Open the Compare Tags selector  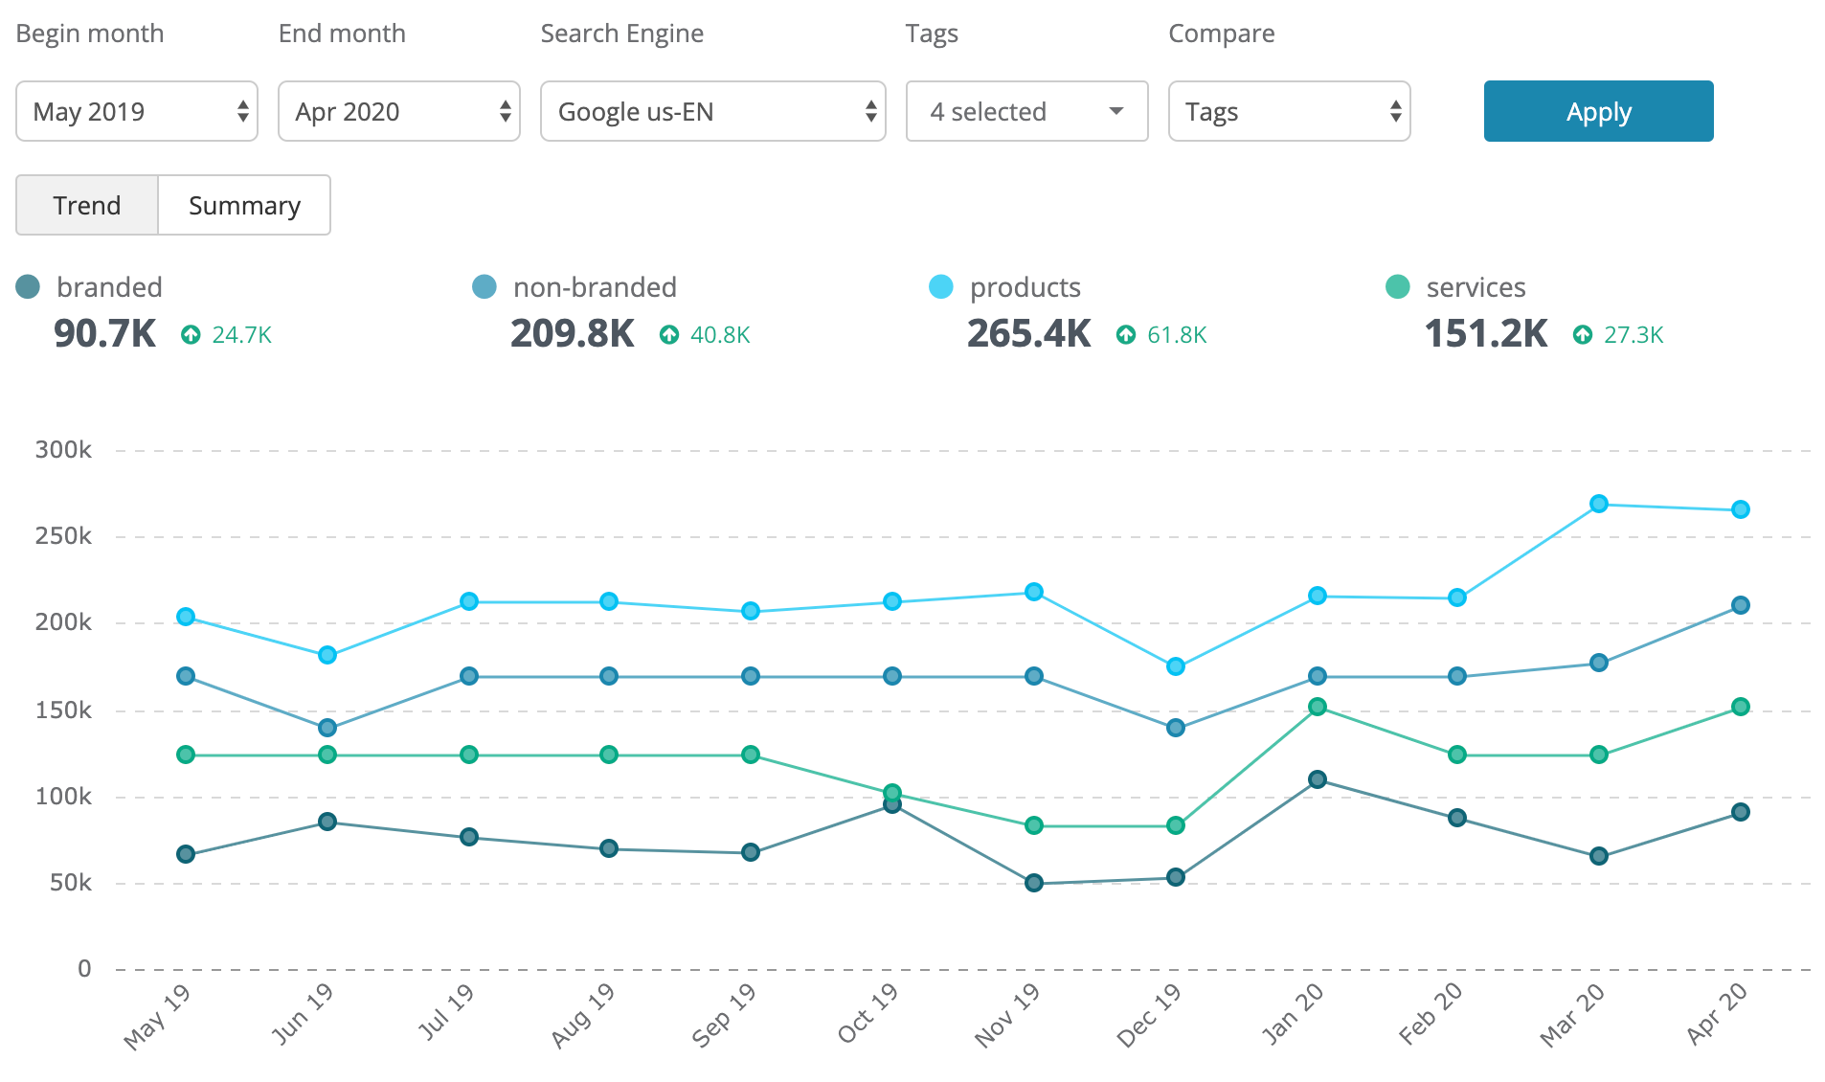pos(1289,111)
